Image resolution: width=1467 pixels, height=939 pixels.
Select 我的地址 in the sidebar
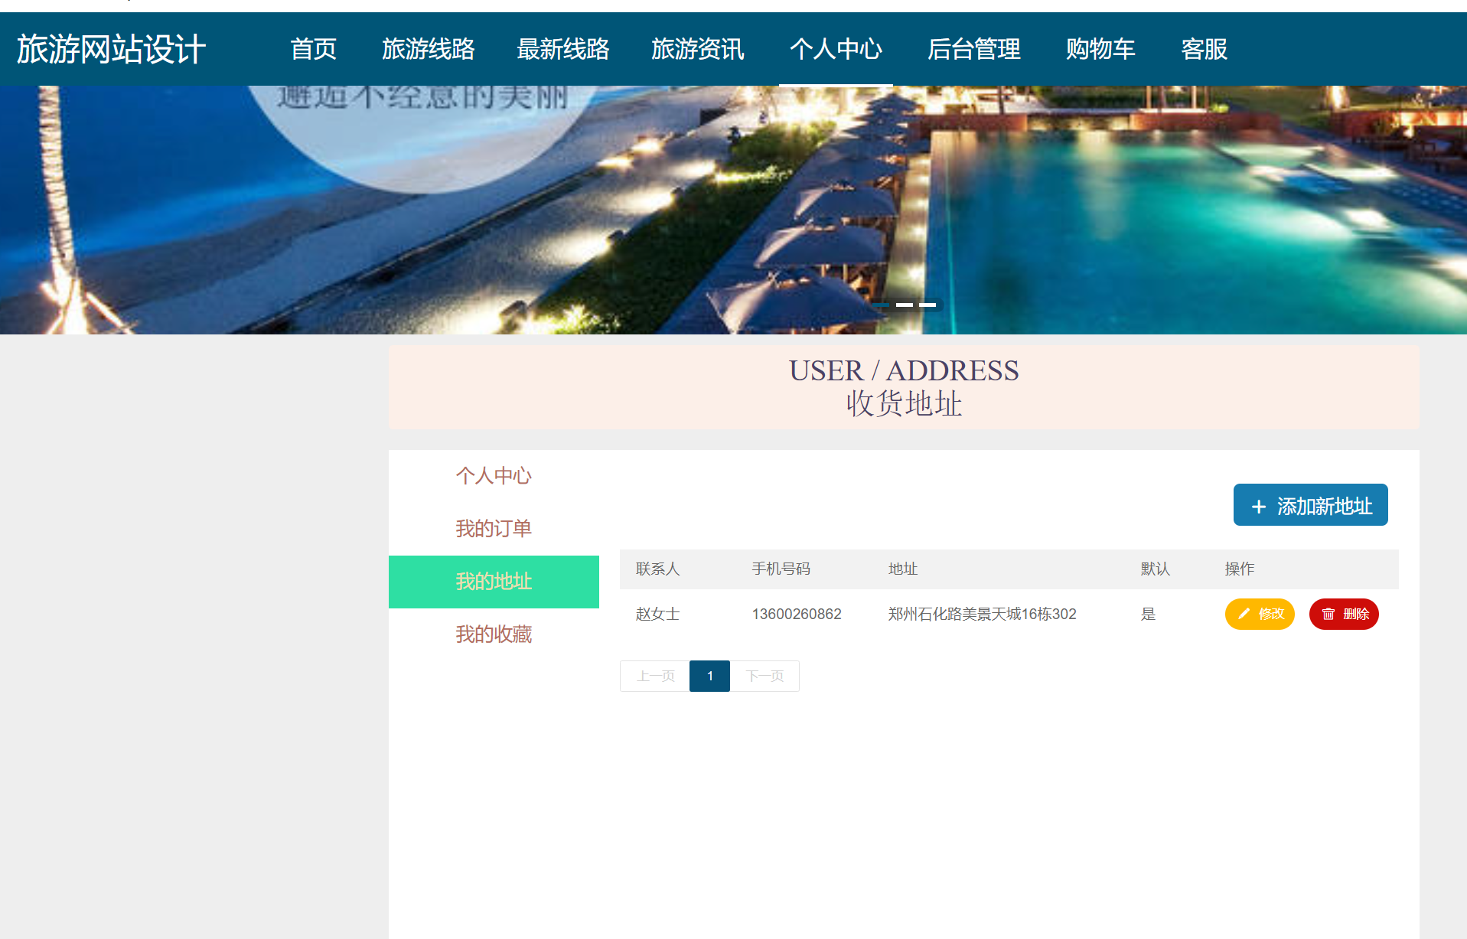pos(493,582)
